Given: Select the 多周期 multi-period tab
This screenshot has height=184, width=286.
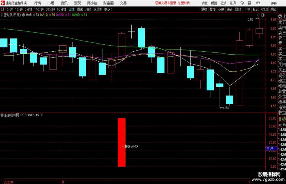Looking at the screenshot, I should click(x=98, y=9).
